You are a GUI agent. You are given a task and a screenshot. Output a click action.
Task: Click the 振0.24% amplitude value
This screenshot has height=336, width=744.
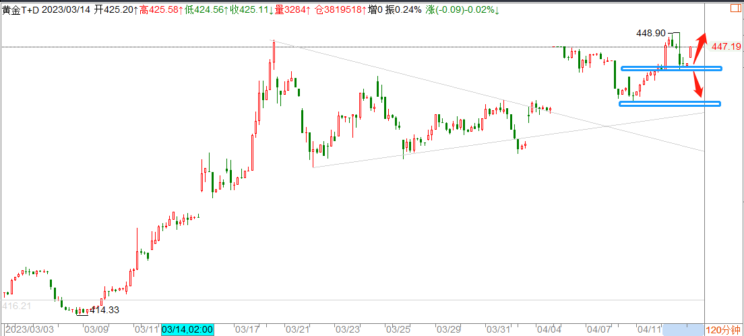[x=403, y=10]
